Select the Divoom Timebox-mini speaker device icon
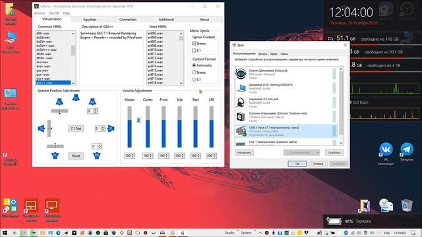The image size is (422, 237). click(241, 117)
